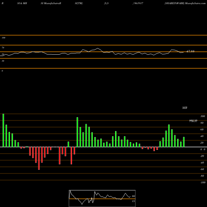The image size is (207, 207).
Task: Click the -100 label on MR scale
Action: tap(203, 183)
